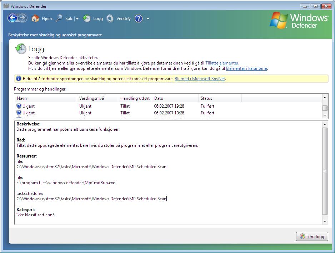Go back with the blue Back arrow
This screenshot has height=253, width=335.
pos(12,18)
